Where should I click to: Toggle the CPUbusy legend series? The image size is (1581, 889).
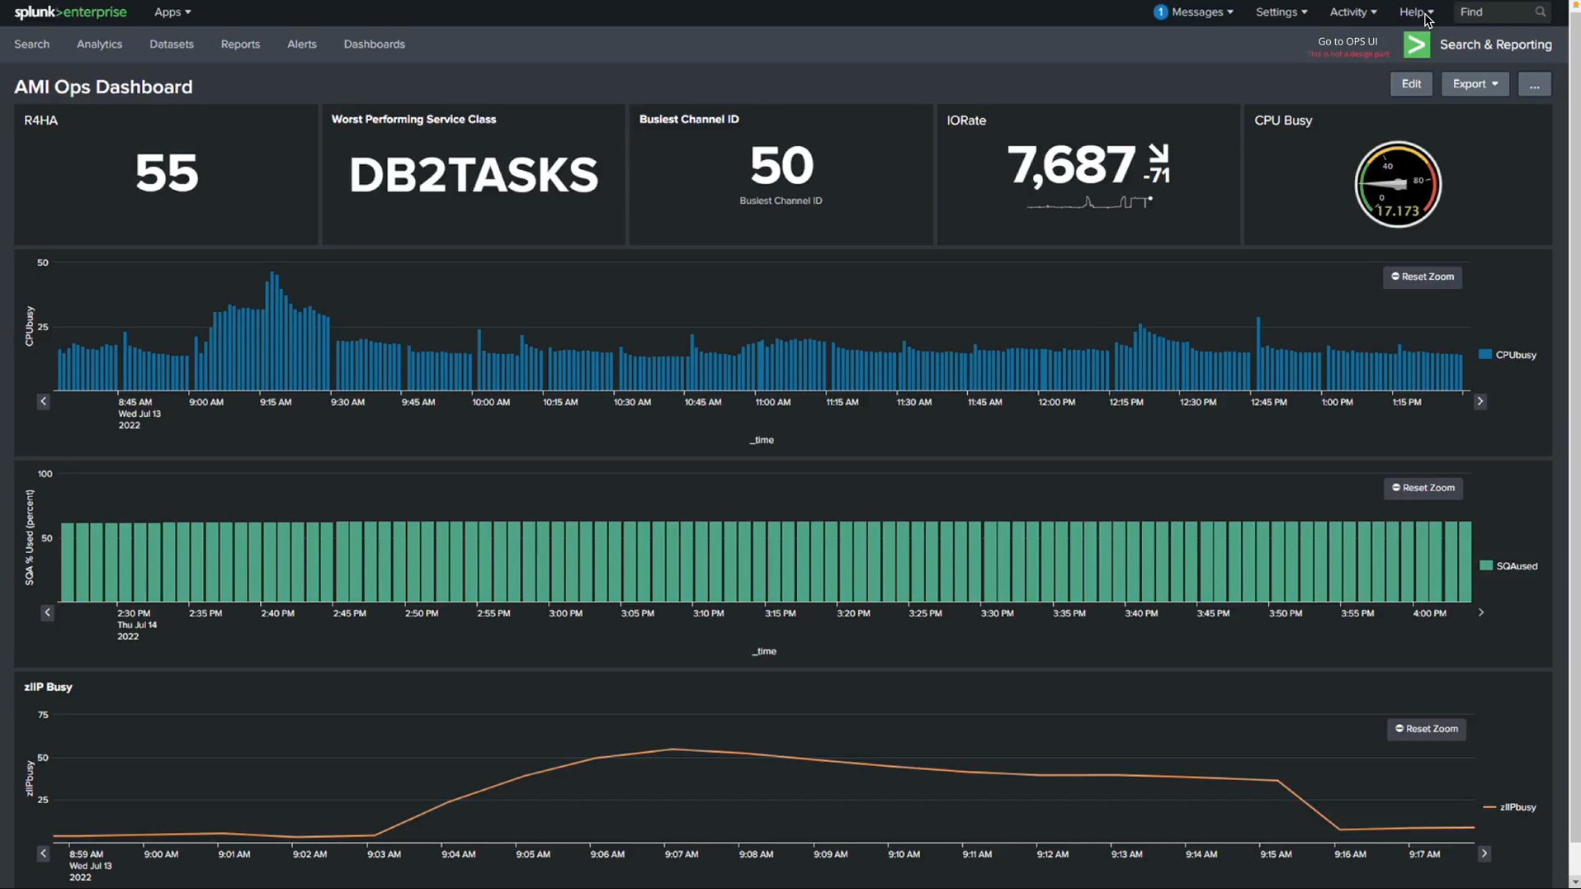tap(1508, 355)
